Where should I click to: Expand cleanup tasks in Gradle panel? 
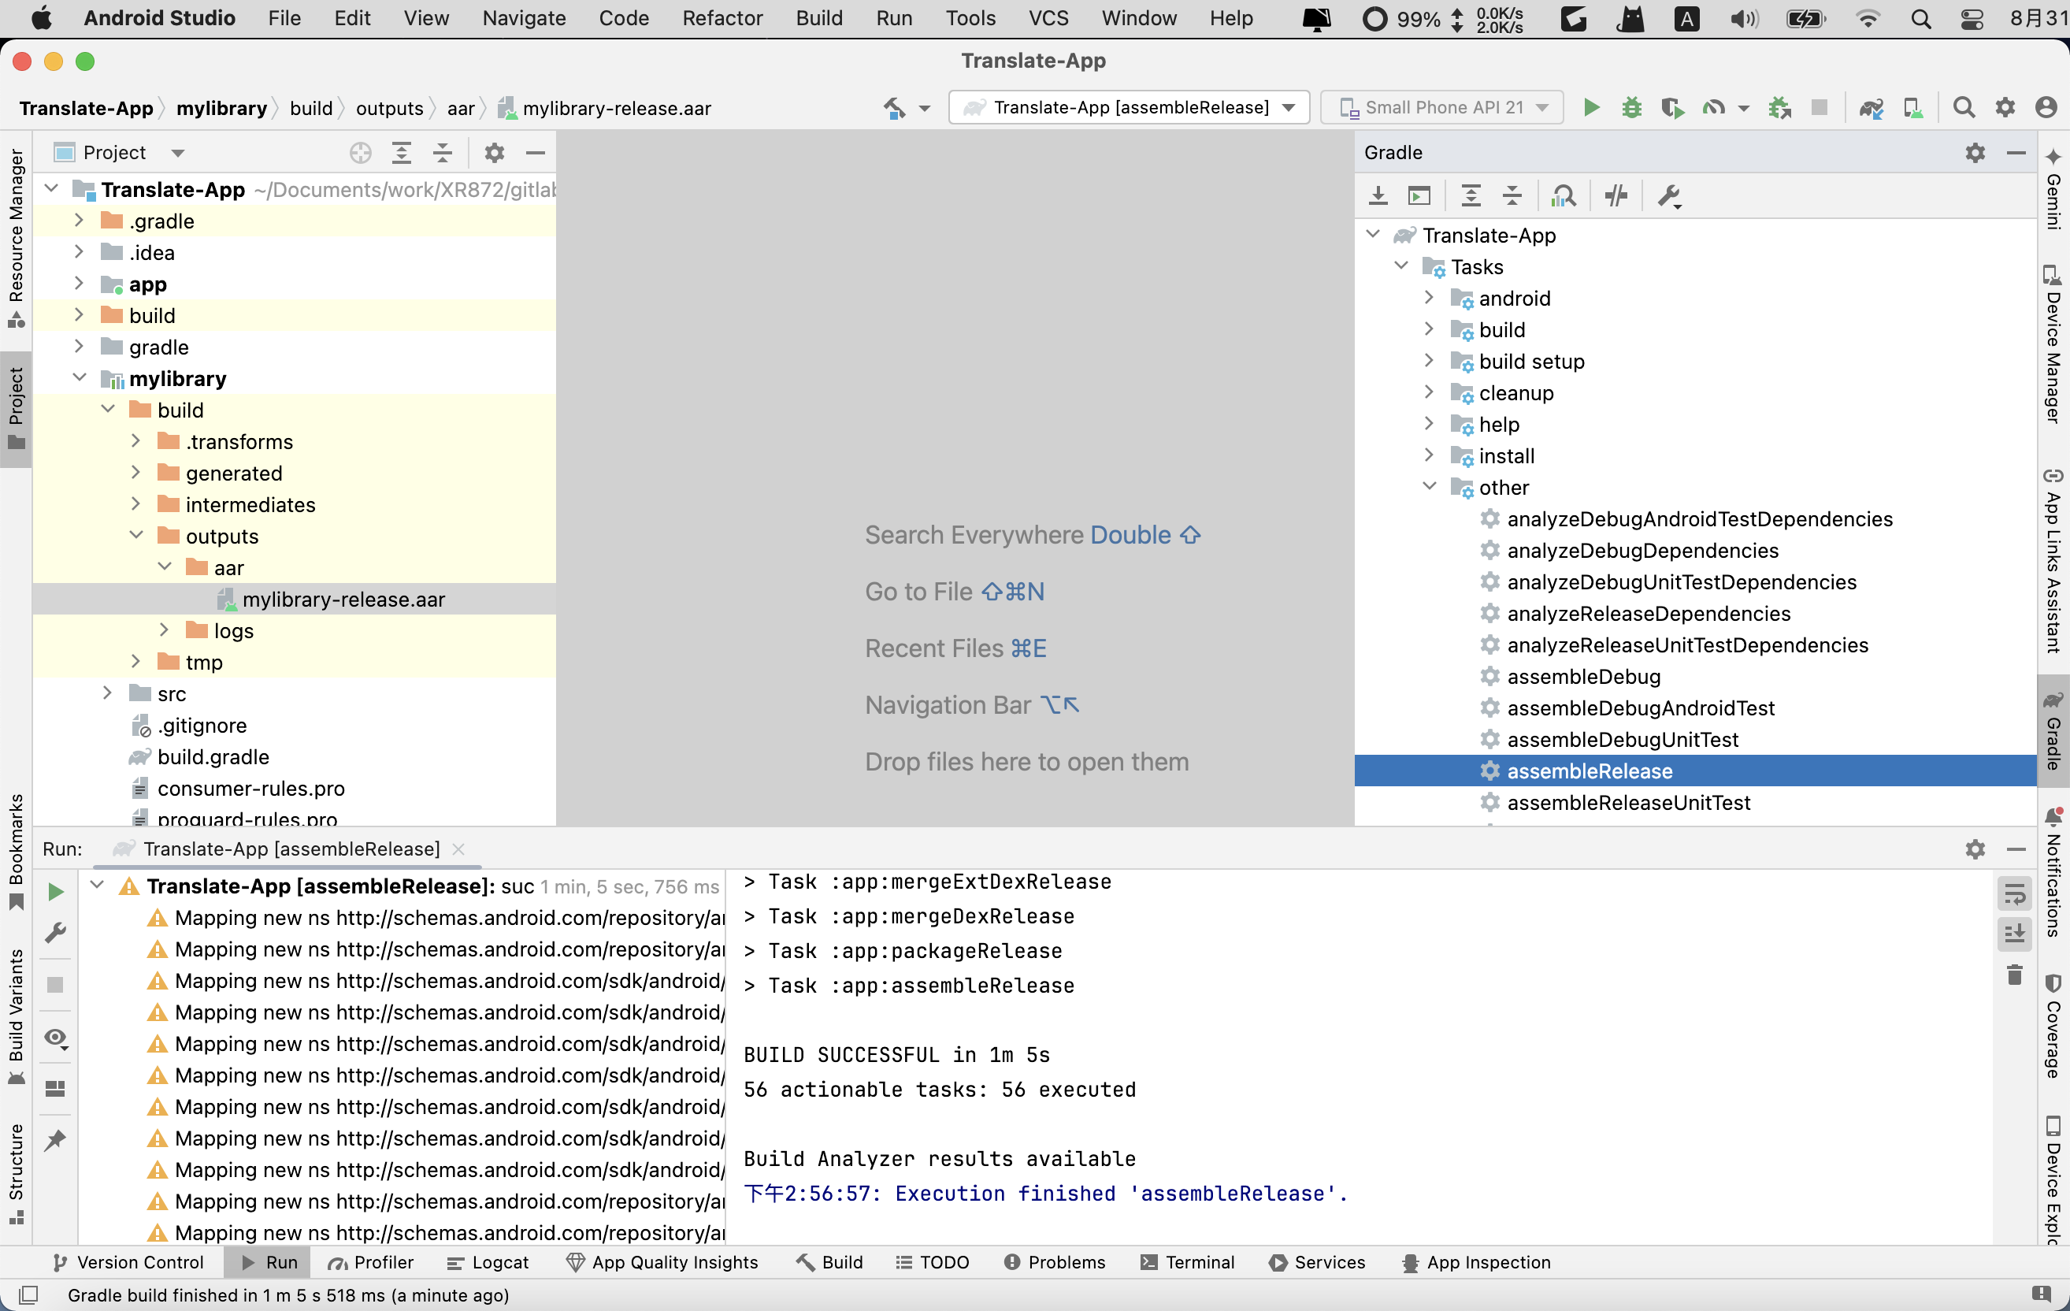(1429, 392)
